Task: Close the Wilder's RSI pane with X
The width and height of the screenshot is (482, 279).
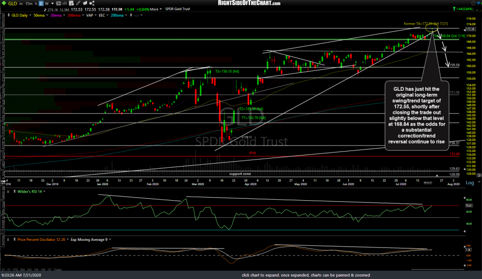Action: (9, 191)
